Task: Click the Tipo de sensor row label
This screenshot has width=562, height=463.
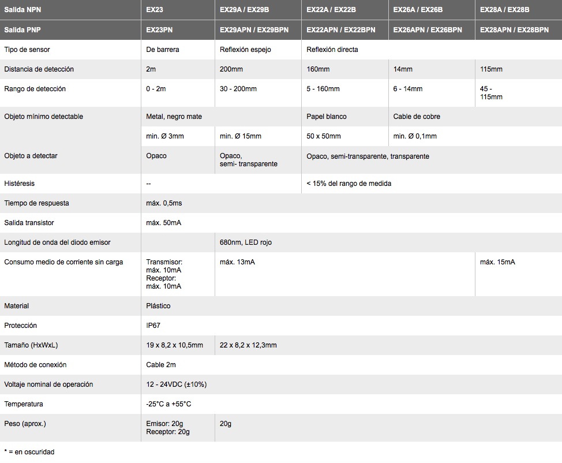Action: coord(27,50)
